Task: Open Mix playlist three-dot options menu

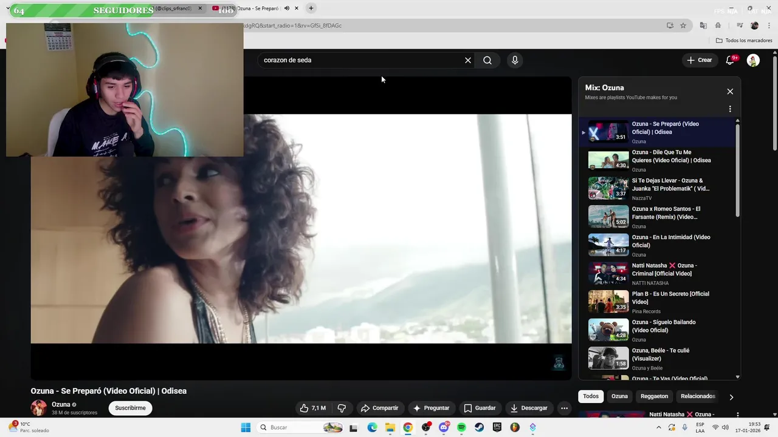Action: click(x=730, y=109)
